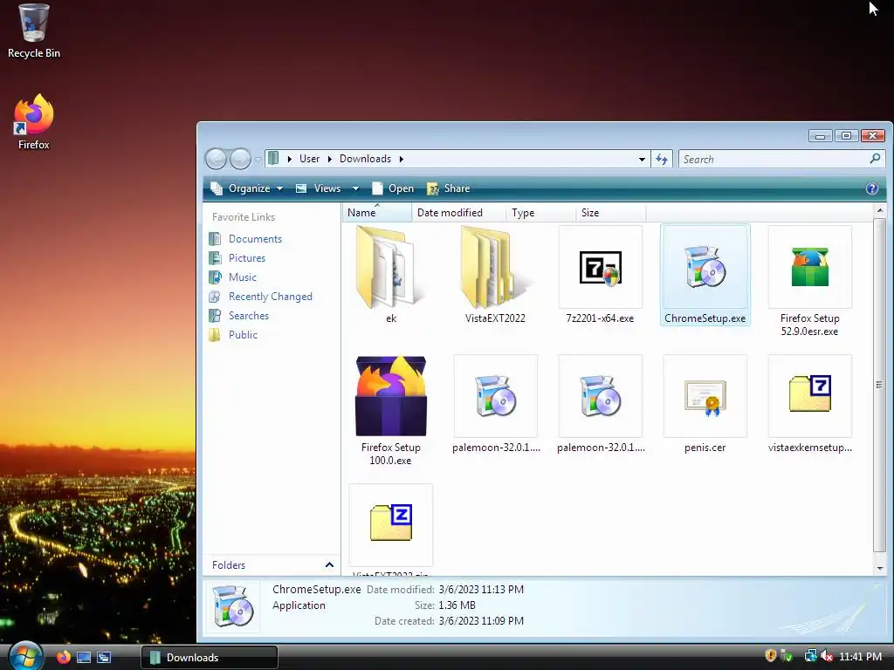Image resolution: width=894 pixels, height=670 pixels.
Task: Open the Organize dropdown menu
Action: [x=246, y=188]
